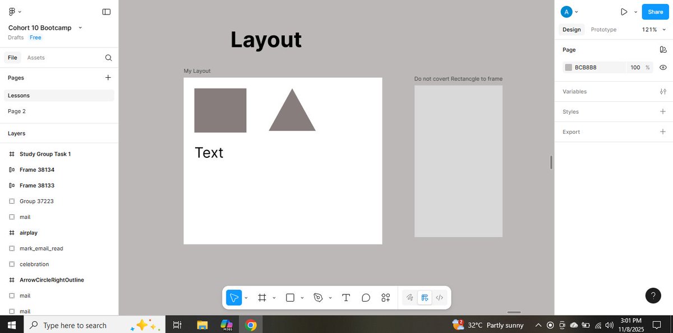Click the BCB8B8 page color swatch
The image size is (673, 333).
569,67
